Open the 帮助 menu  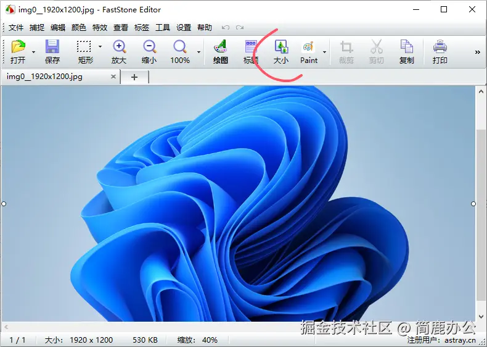click(205, 27)
